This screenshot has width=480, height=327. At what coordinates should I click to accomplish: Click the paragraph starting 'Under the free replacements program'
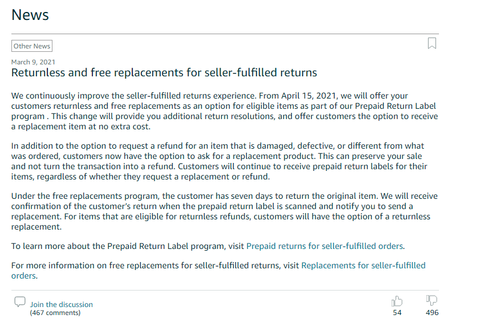tap(225, 211)
